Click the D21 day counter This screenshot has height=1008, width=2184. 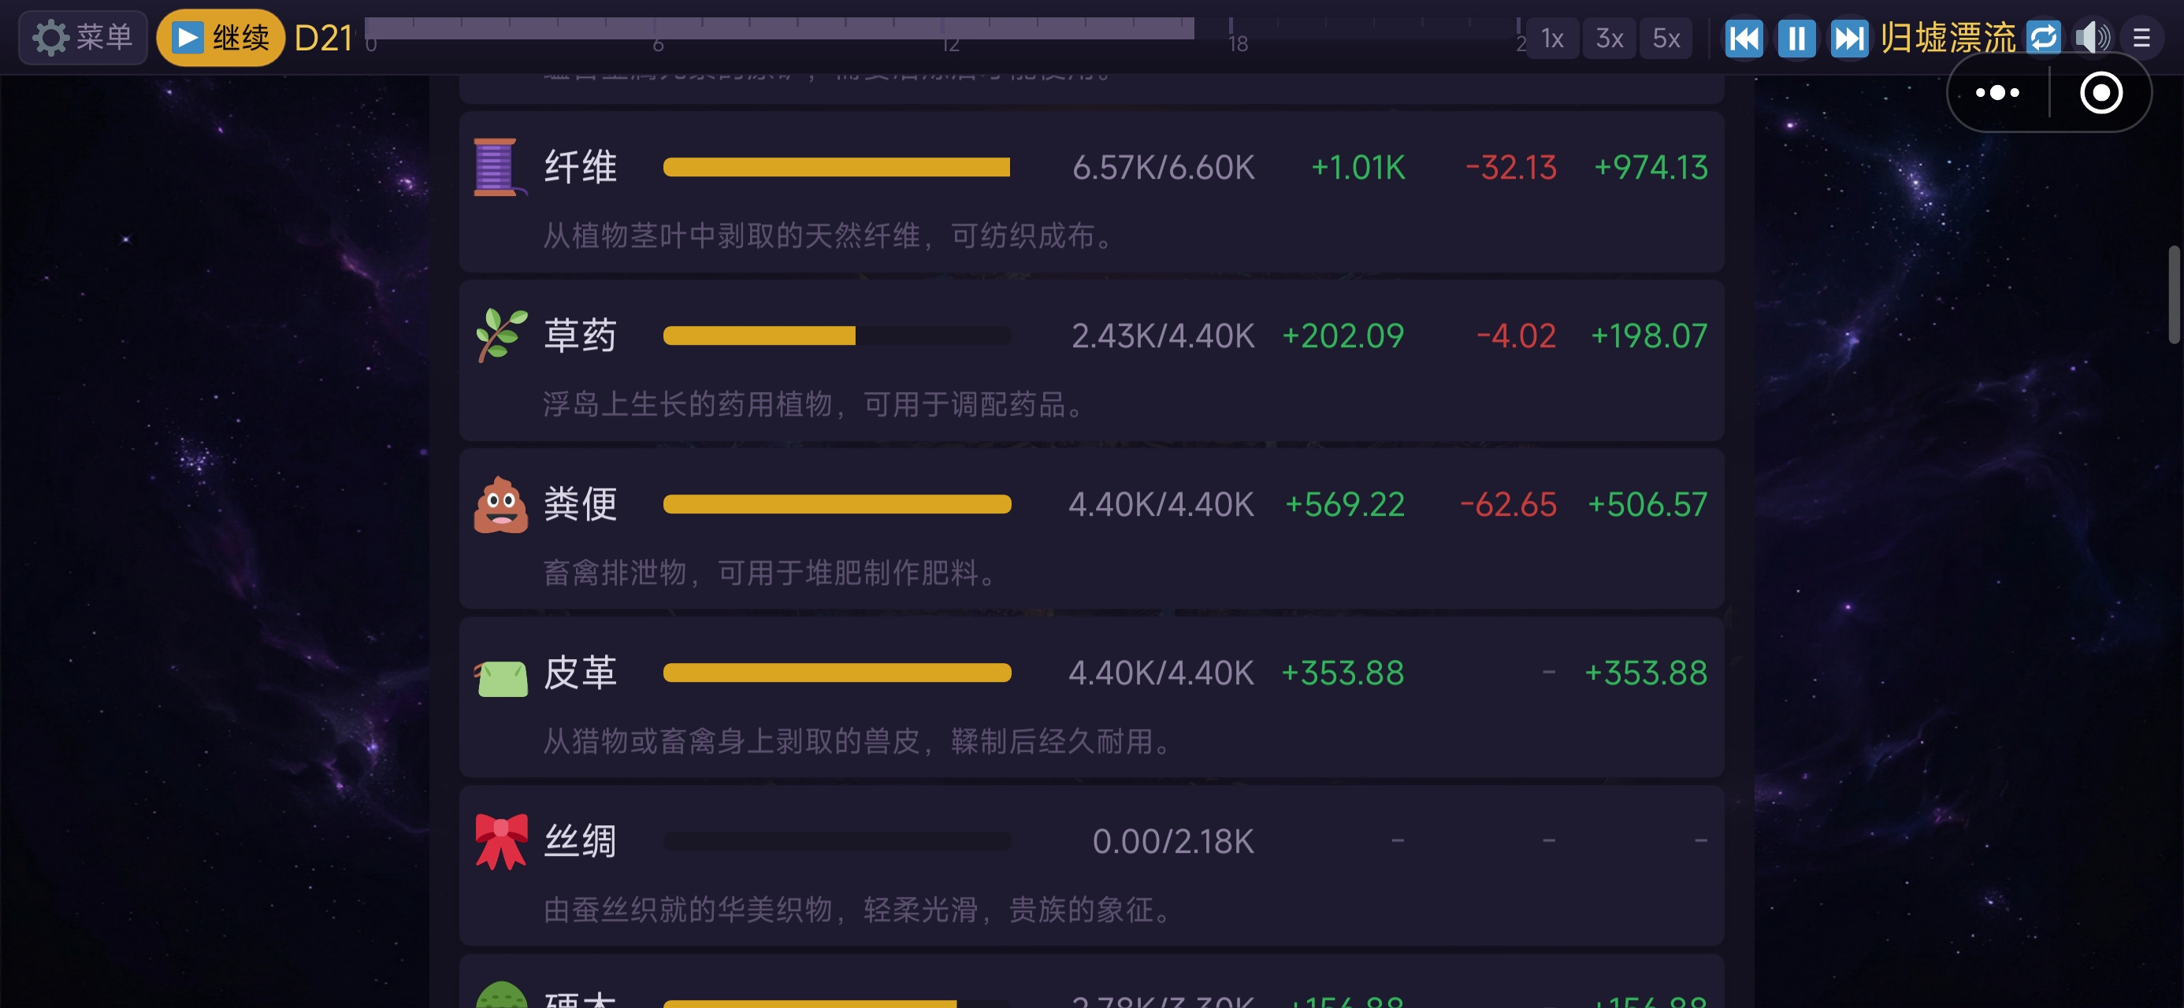click(x=323, y=38)
